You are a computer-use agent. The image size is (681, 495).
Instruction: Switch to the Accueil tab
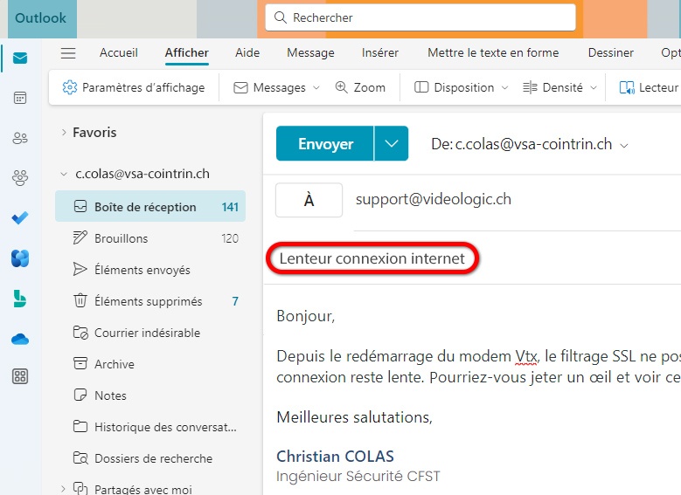click(x=119, y=53)
